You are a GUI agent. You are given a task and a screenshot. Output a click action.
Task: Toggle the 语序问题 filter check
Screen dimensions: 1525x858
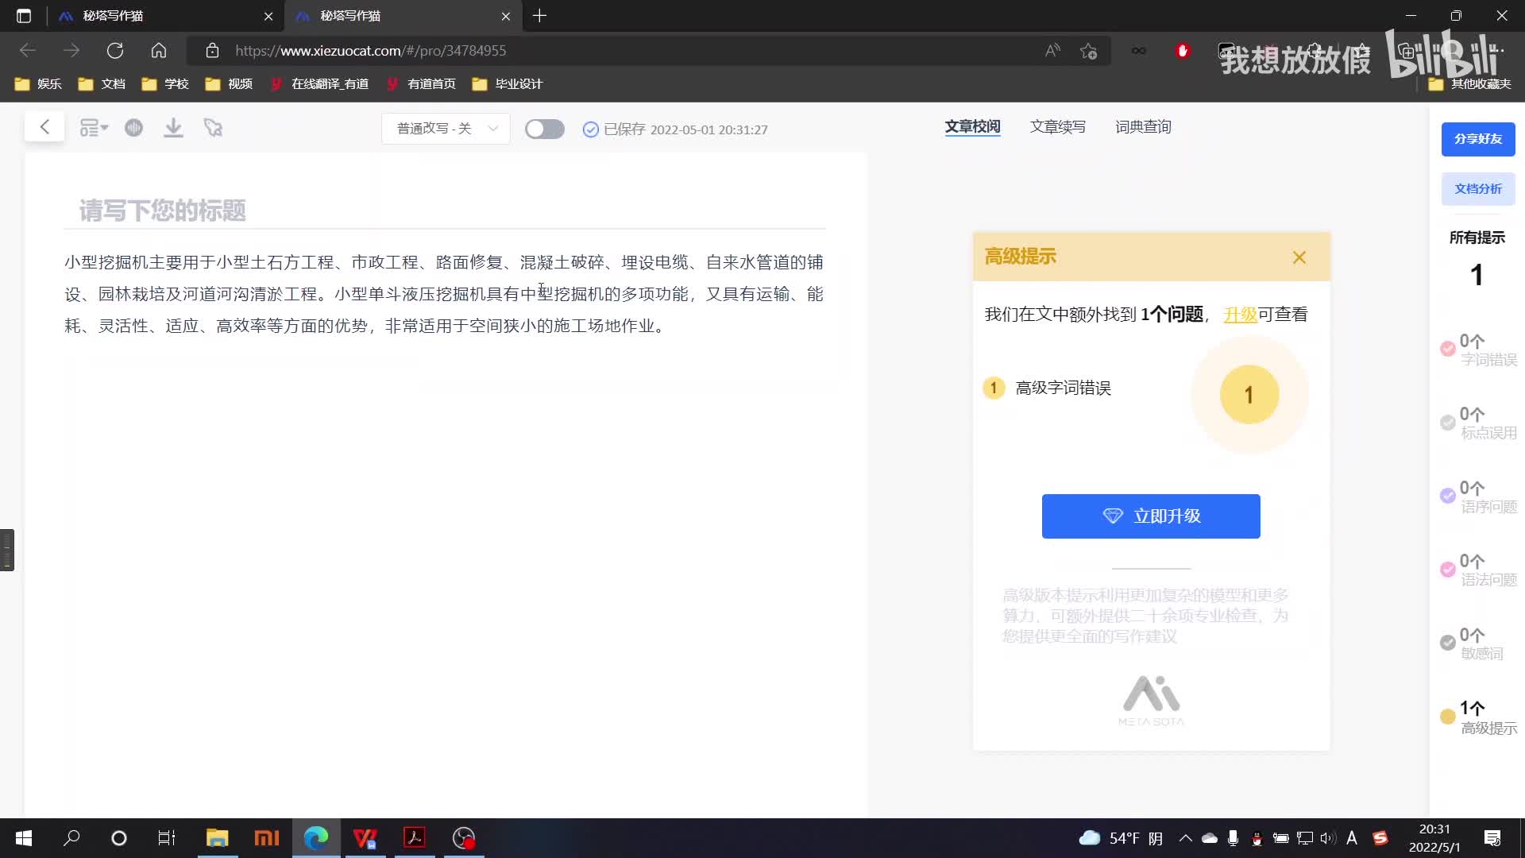(1447, 496)
